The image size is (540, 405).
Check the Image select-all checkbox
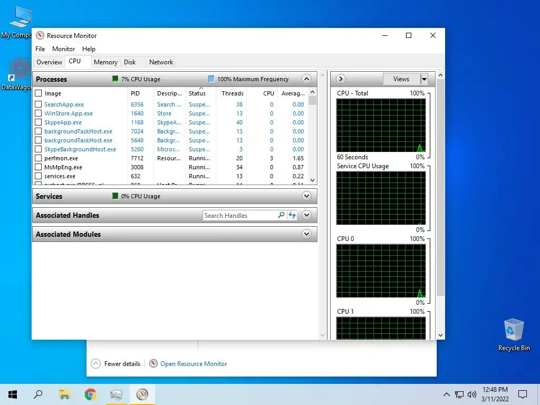tap(38, 93)
